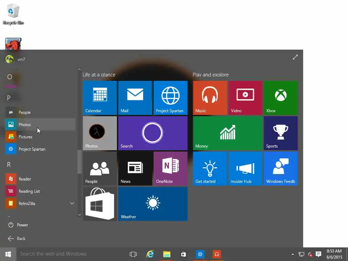
Task: Open Reader from the apps list
Action: click(x=40, y=179)
